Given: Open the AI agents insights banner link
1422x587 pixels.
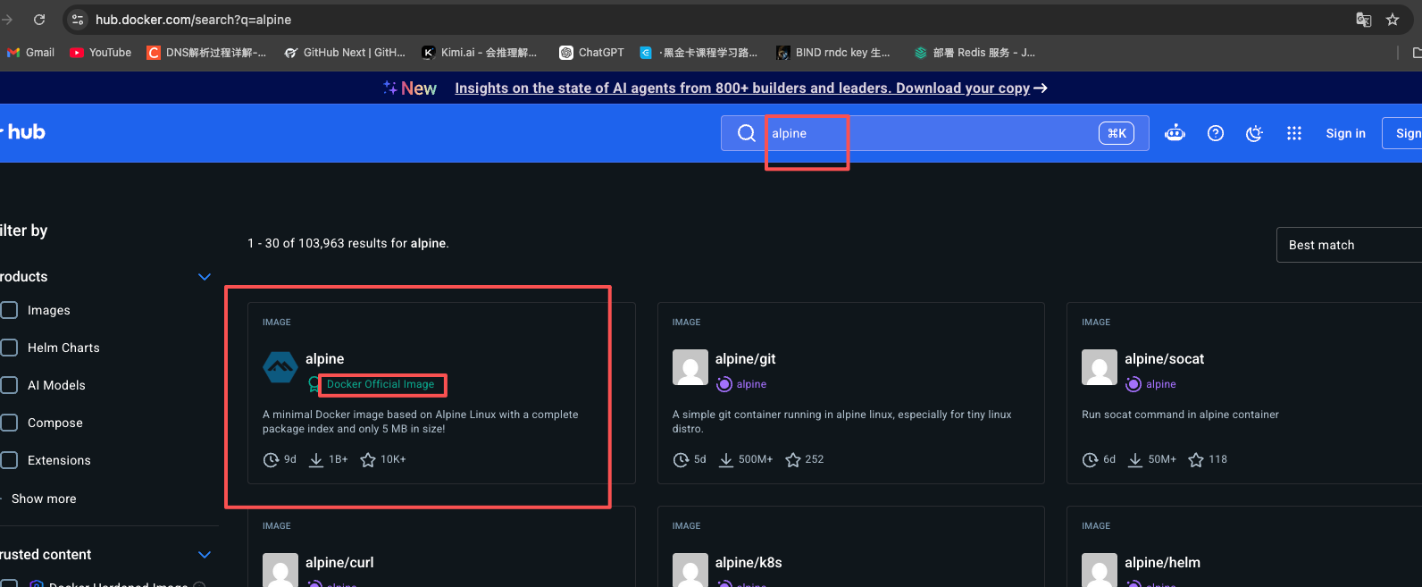Looking at the screenshot, I should 750,88.
